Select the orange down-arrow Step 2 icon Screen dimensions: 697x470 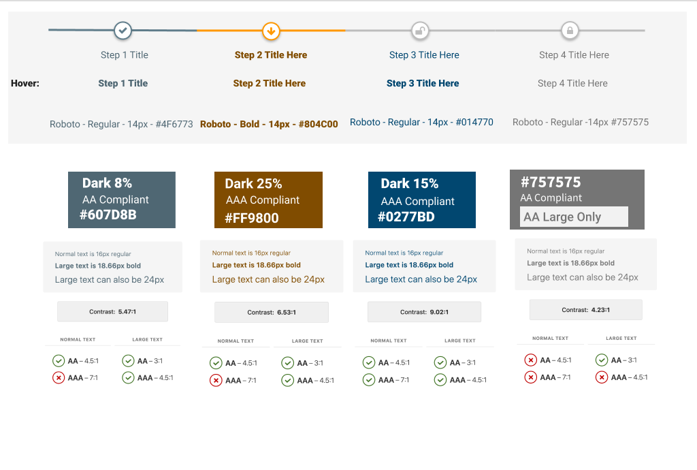pos(271,31)
